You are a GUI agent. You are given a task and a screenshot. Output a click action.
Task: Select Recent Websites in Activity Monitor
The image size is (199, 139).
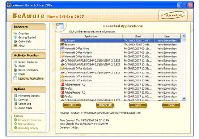(x=28, y=70)
